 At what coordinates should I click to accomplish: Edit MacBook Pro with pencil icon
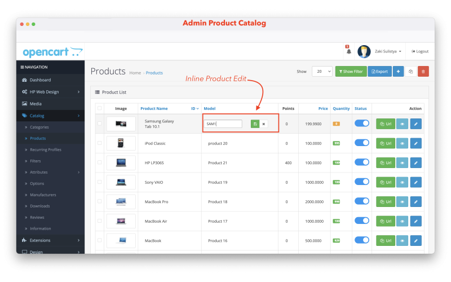click(415, 202)
